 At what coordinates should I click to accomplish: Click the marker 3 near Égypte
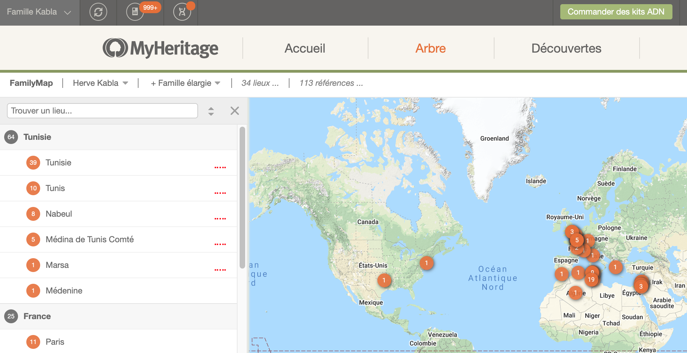[641, 286]
